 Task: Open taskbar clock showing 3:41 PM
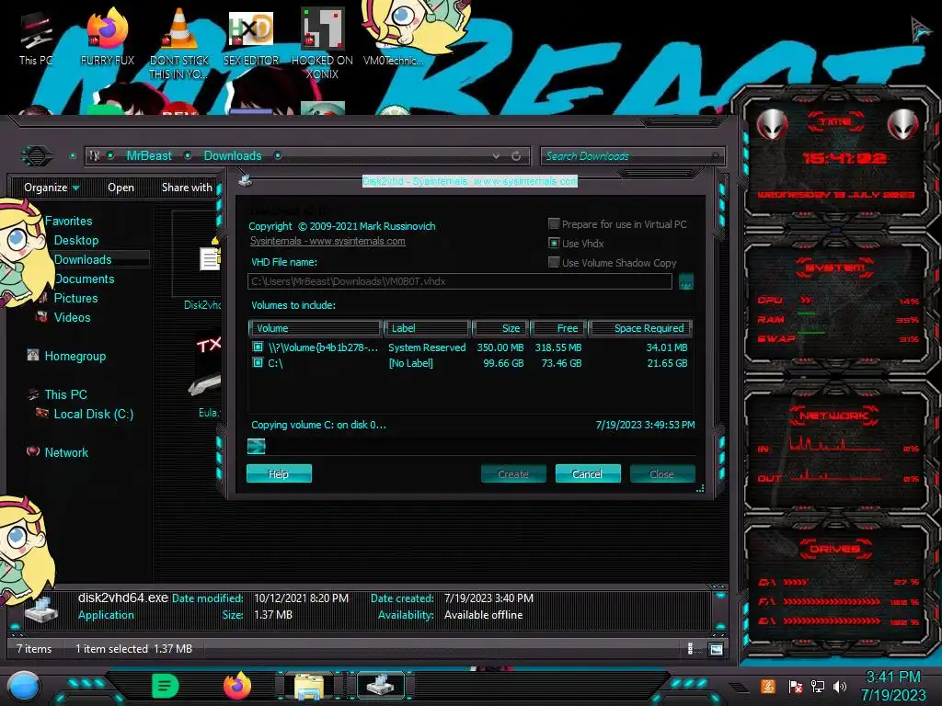893,686
